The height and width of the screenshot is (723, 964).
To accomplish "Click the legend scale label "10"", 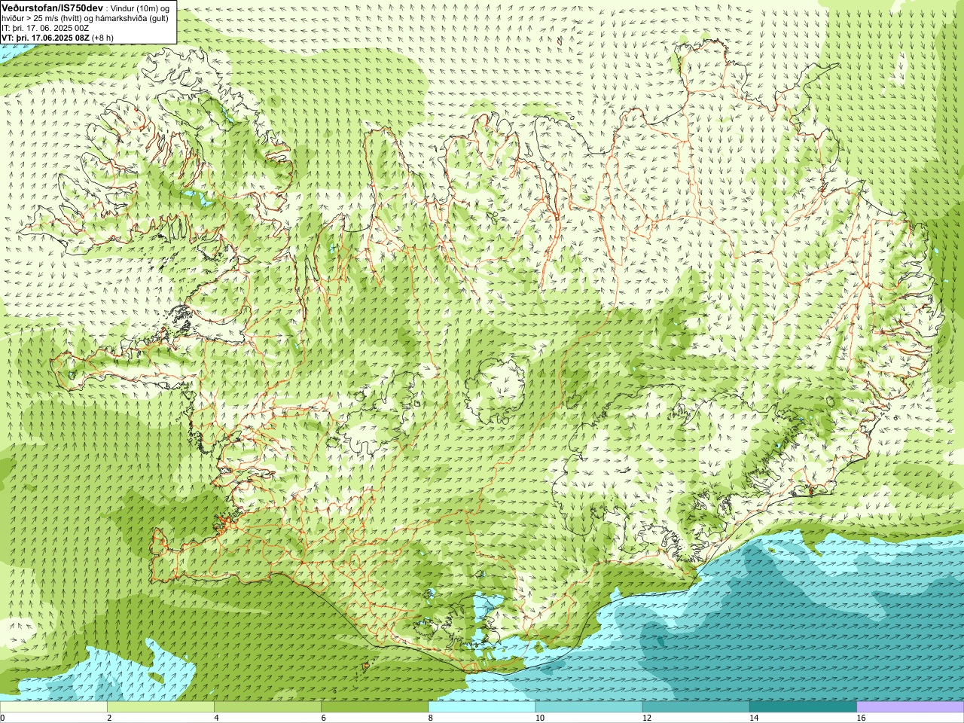I will tap(539, 718).
